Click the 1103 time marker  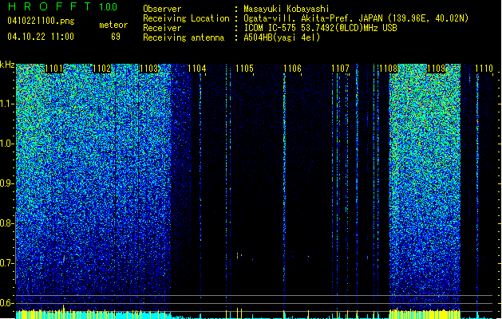click(149, 69)
